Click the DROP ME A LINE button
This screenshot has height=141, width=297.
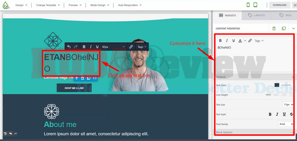pos(74,88)
